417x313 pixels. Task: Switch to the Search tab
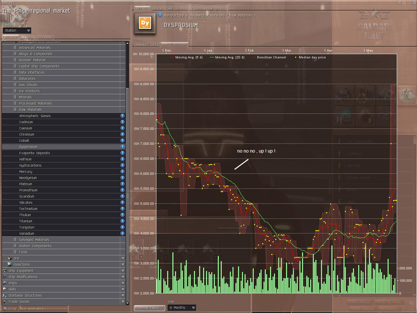[27, 37]
